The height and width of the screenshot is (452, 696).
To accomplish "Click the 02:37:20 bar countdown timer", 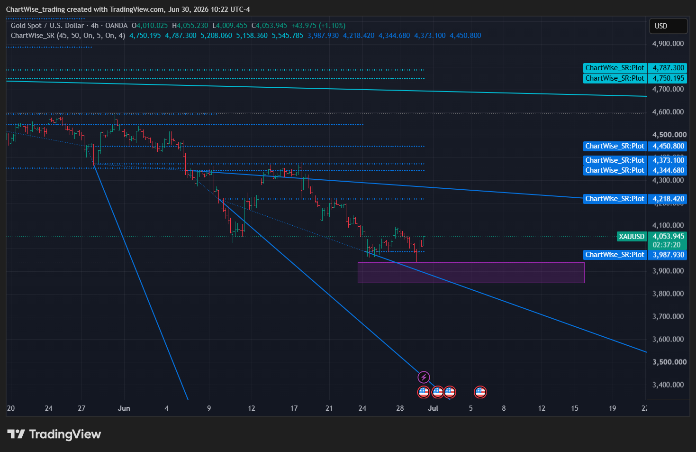I will click(x=668, y=245).
